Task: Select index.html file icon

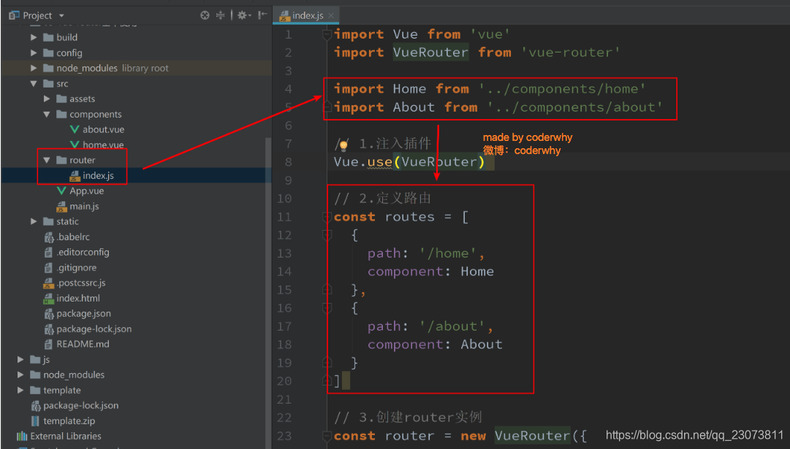Action: 48,299
